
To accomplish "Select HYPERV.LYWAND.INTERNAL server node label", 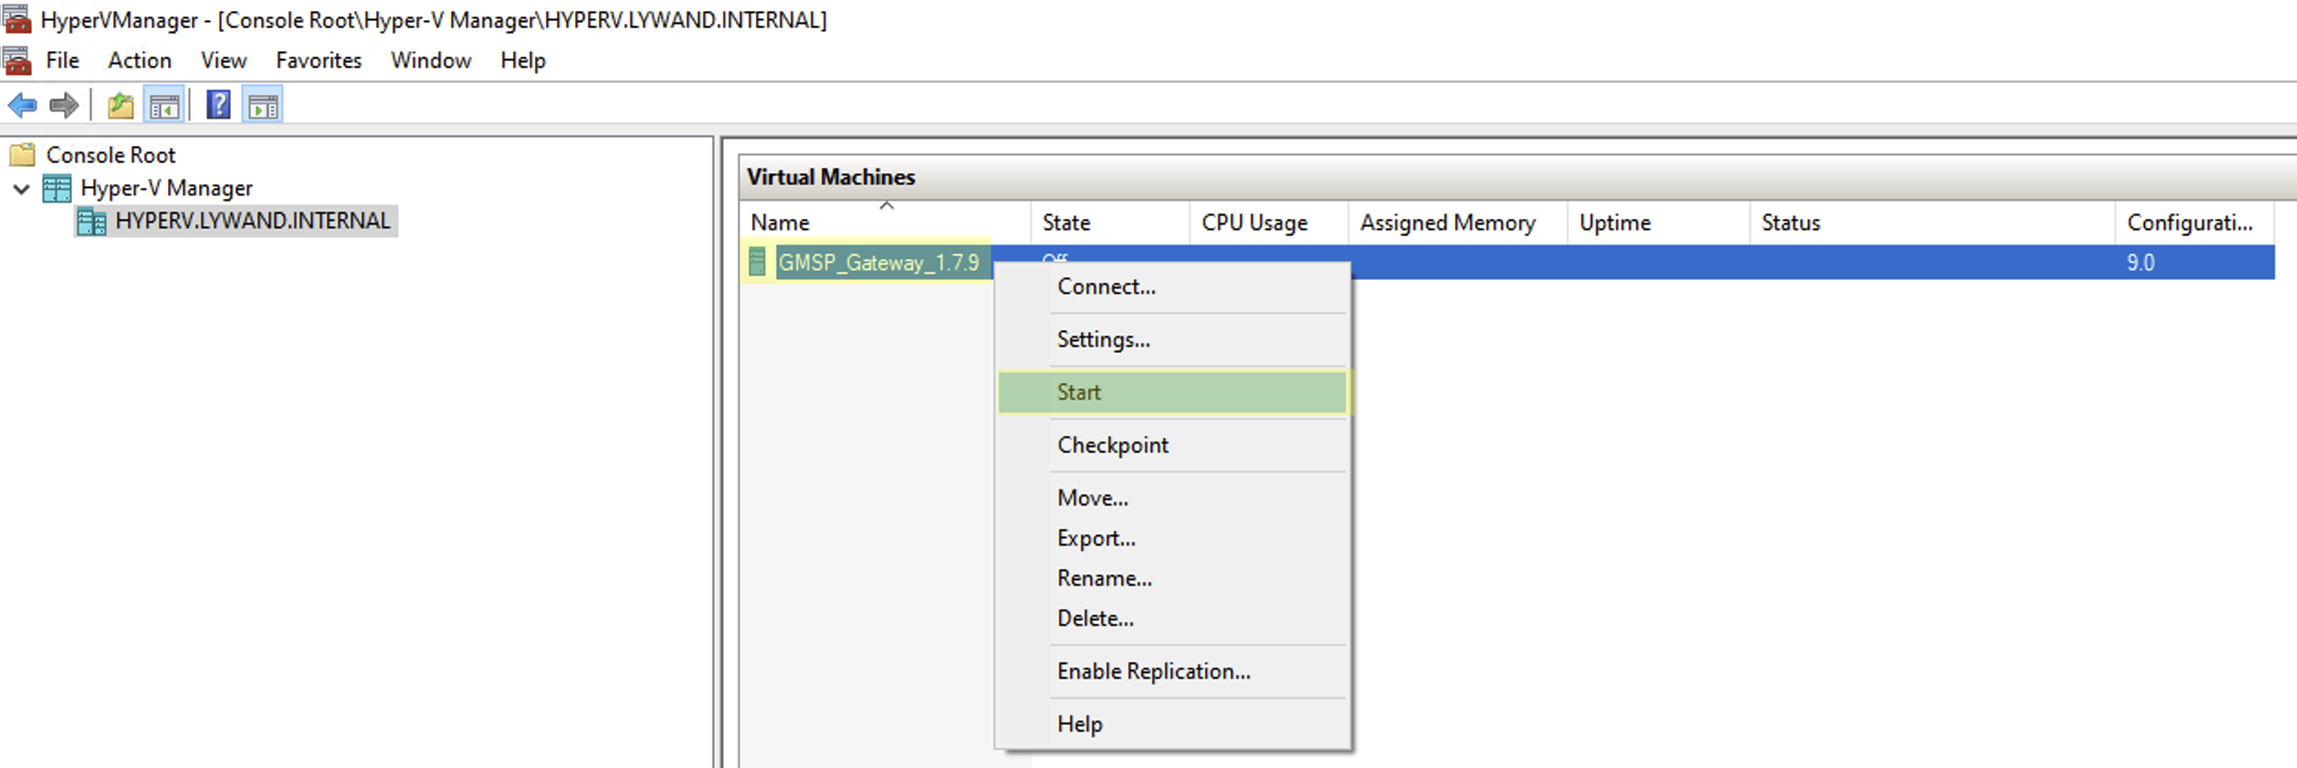I will (253, 221).
